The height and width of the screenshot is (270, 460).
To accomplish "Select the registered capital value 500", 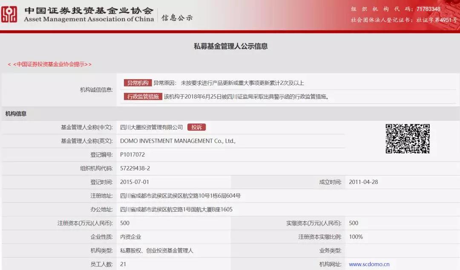I will tap(125, 223).
